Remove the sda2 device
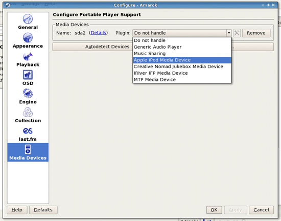 click(x=256, y=33)
